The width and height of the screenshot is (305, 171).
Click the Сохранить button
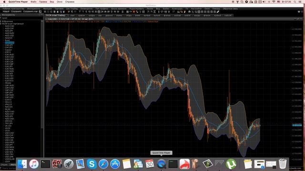[x=16, y=11]
